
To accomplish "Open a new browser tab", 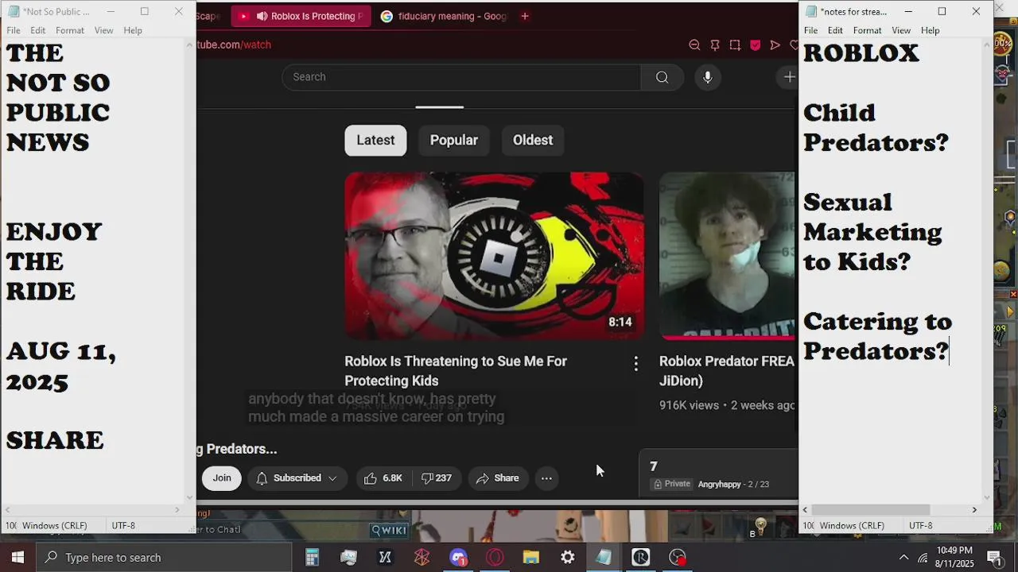I will click(x=524, y=16).
